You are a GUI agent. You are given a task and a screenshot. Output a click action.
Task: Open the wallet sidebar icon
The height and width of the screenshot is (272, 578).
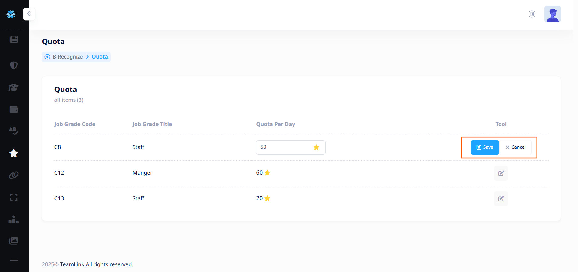click(14, 109)
